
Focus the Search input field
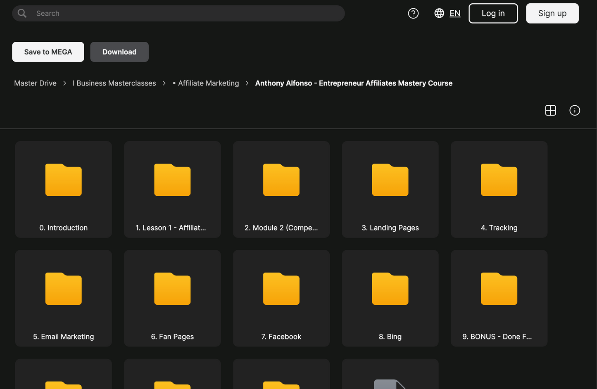pos(178,13)
